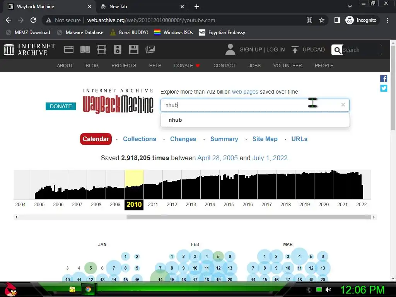This screenshot has width=396, height=297.
Task: Open the texts book icon
Action: tap(85, 49)
